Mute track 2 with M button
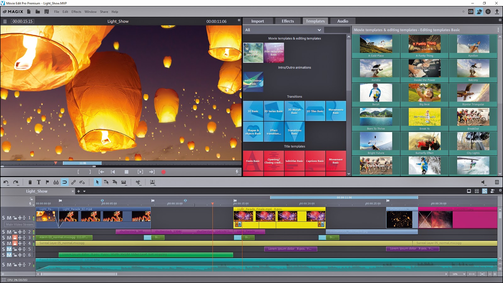This screenshot has width=503, height=283. click(9, 232)
